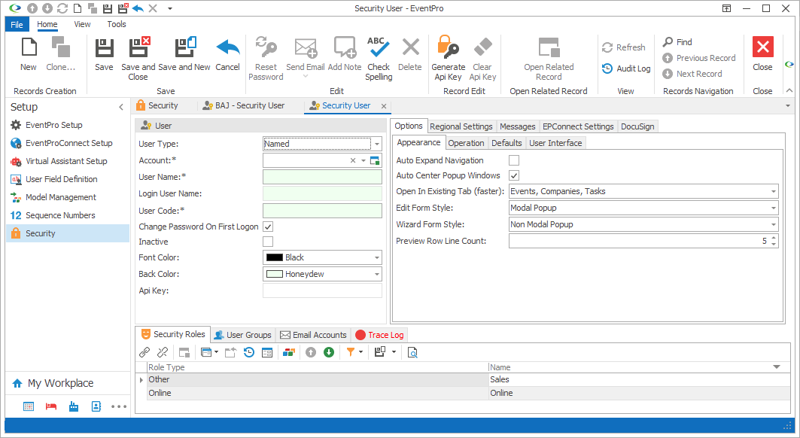The height and width of the screenshot is (438, 800).
Task: Open the Wizard Form Style dropdown
Action: point(774,224)
